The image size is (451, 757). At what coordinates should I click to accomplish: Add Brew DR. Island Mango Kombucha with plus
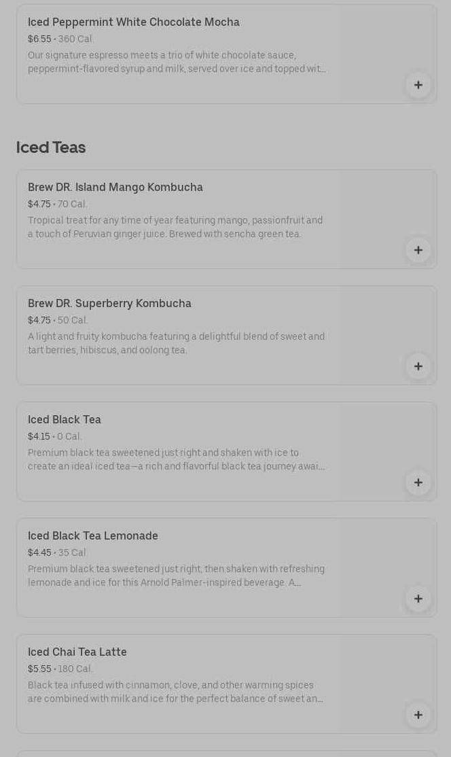coord(418,250)
